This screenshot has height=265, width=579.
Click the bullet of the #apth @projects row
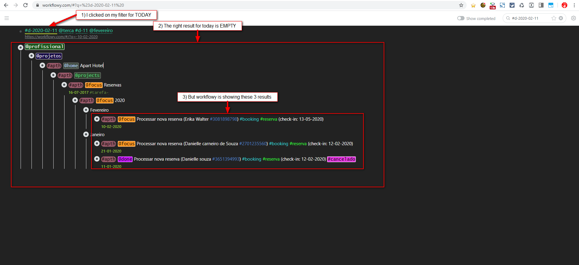click(x=53, y=75)
